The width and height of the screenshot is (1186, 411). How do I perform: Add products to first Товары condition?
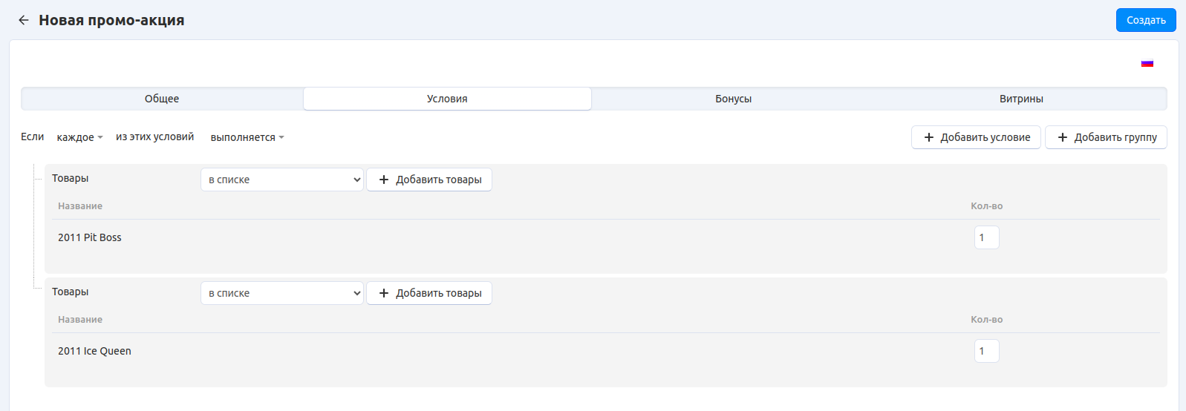click(x=429, y=180)
